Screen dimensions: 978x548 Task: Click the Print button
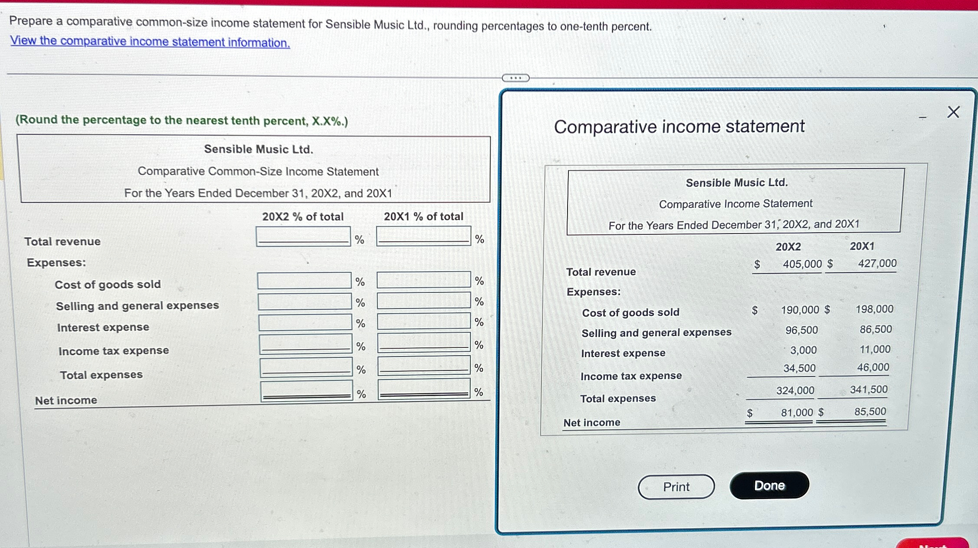676,486
